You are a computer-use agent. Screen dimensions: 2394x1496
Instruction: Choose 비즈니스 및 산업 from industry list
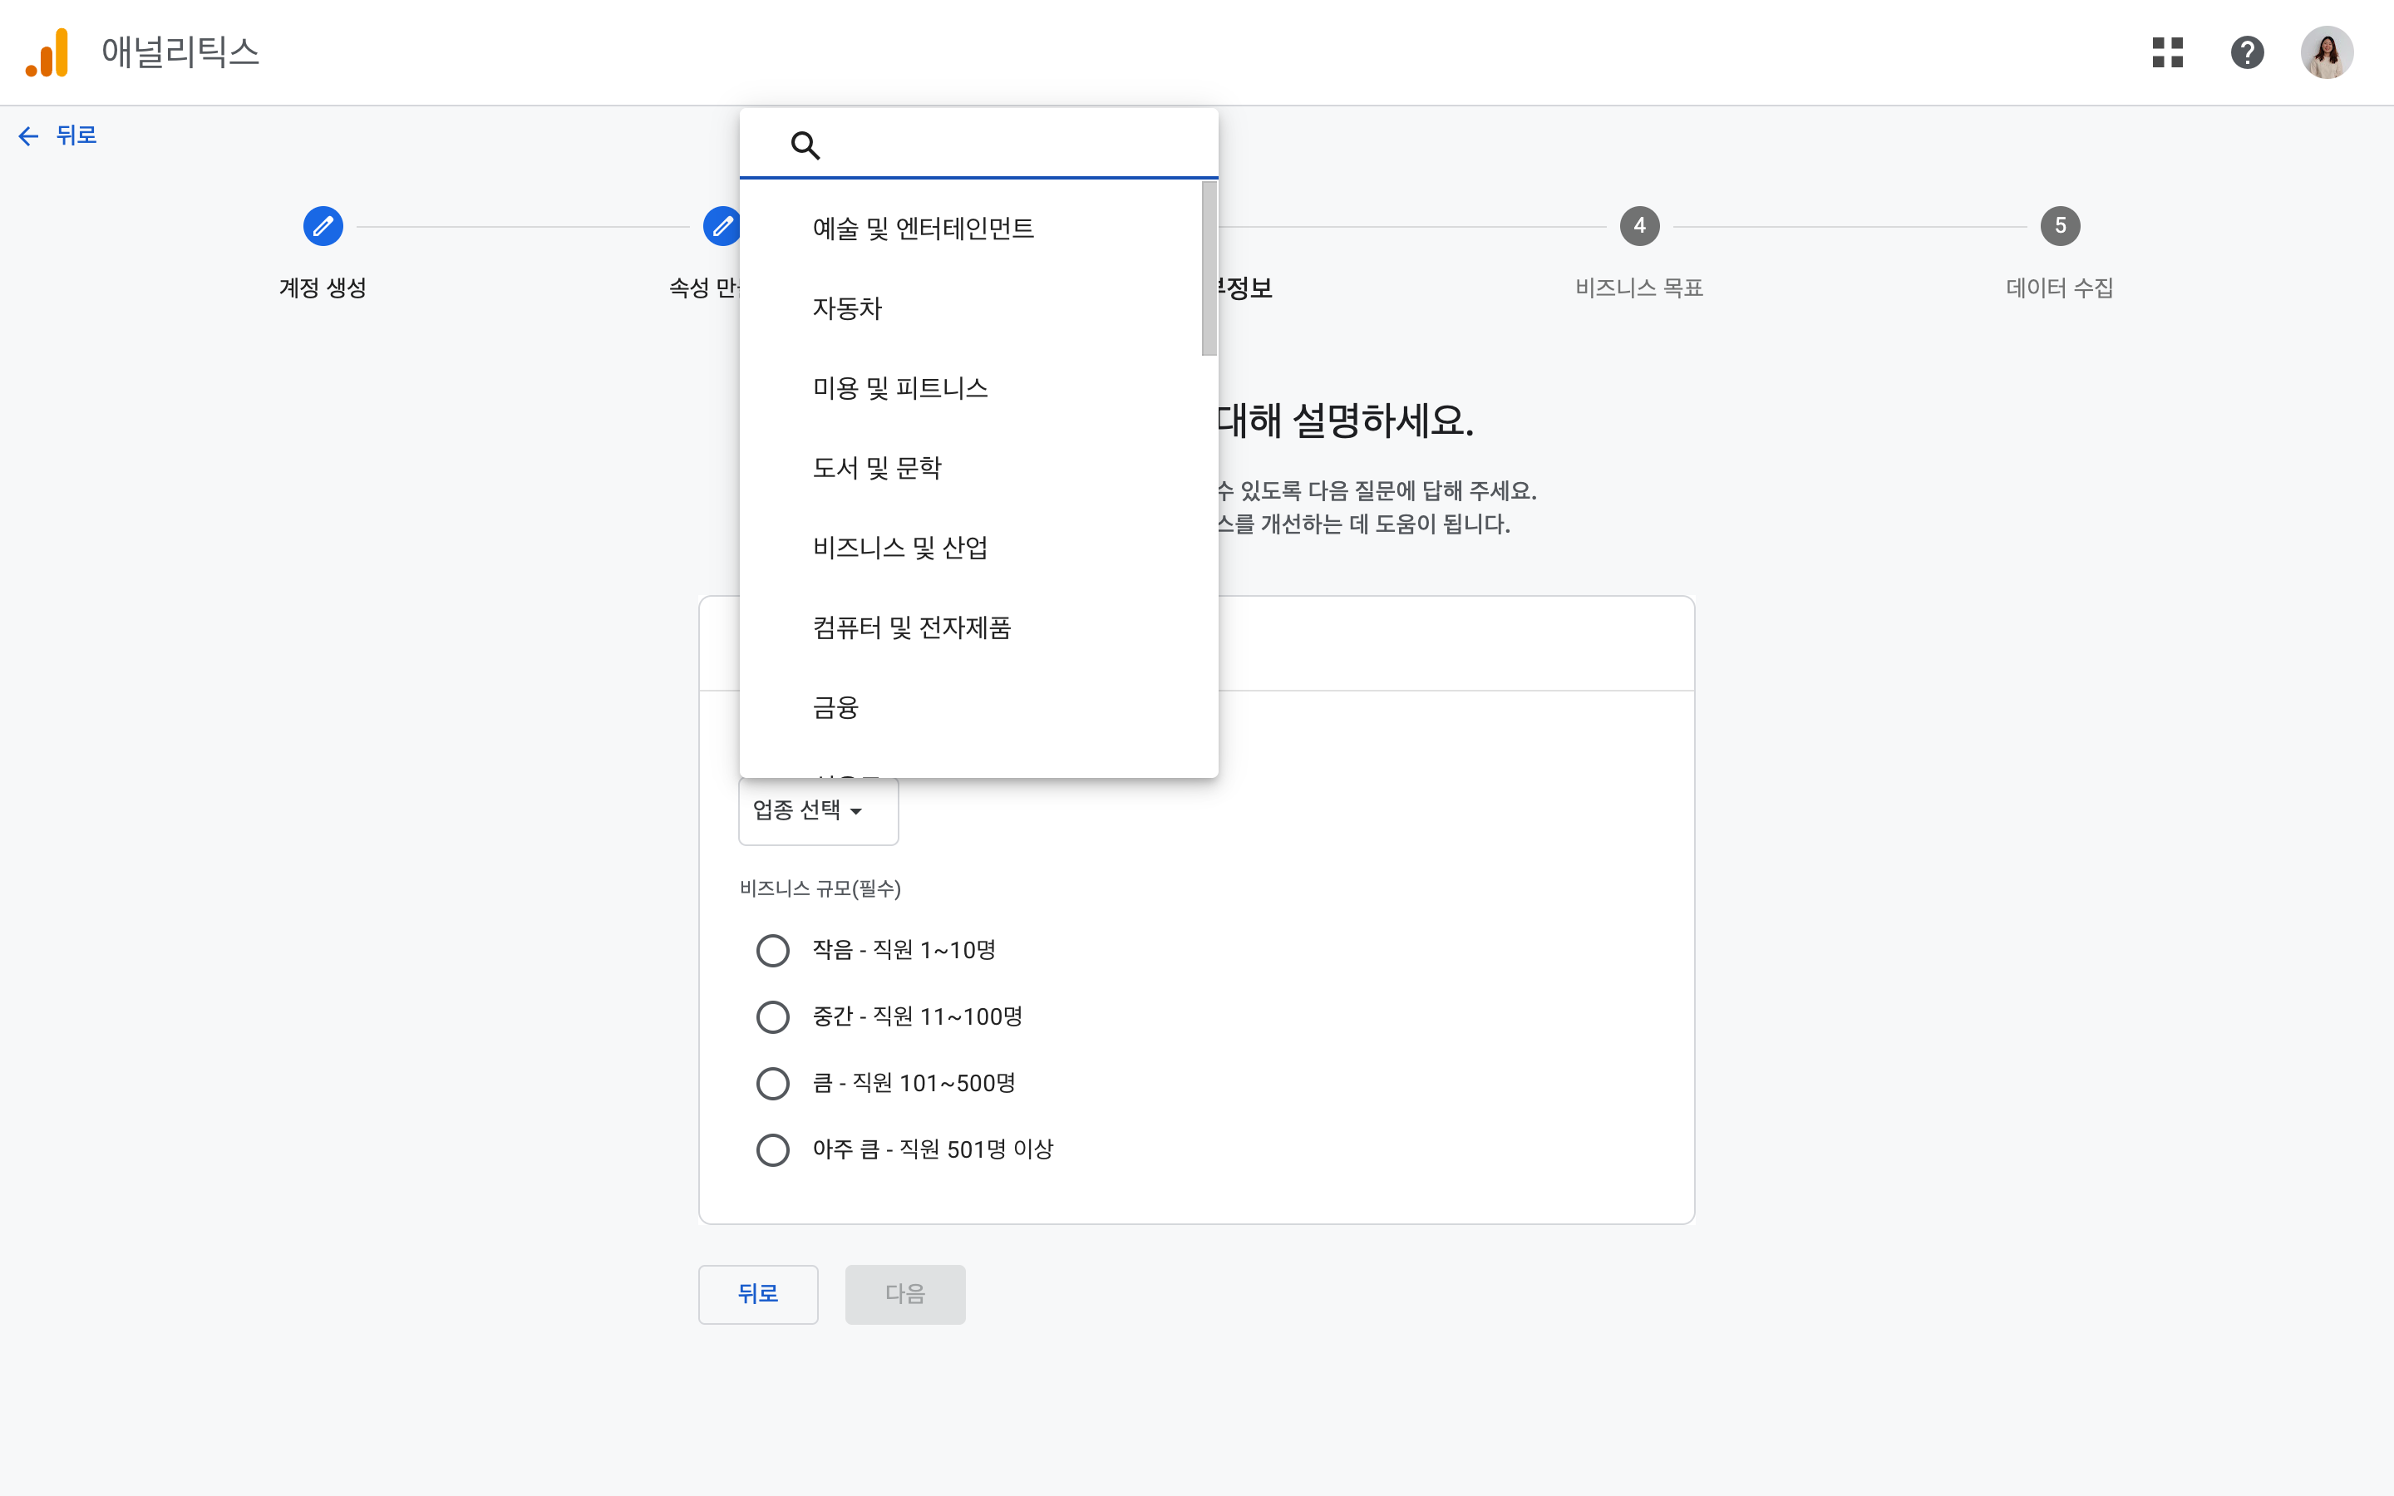970,549
